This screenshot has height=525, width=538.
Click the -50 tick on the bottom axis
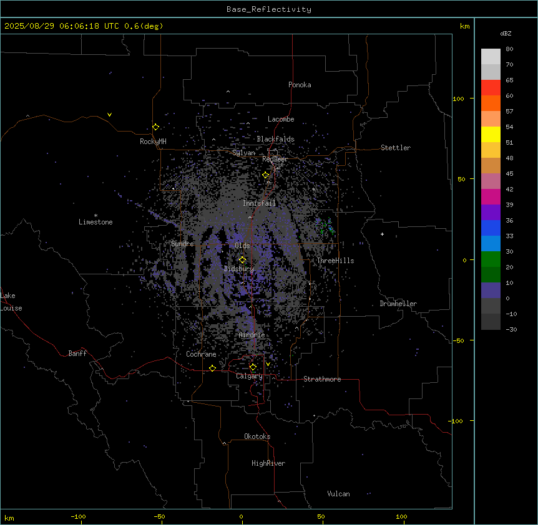159,516
